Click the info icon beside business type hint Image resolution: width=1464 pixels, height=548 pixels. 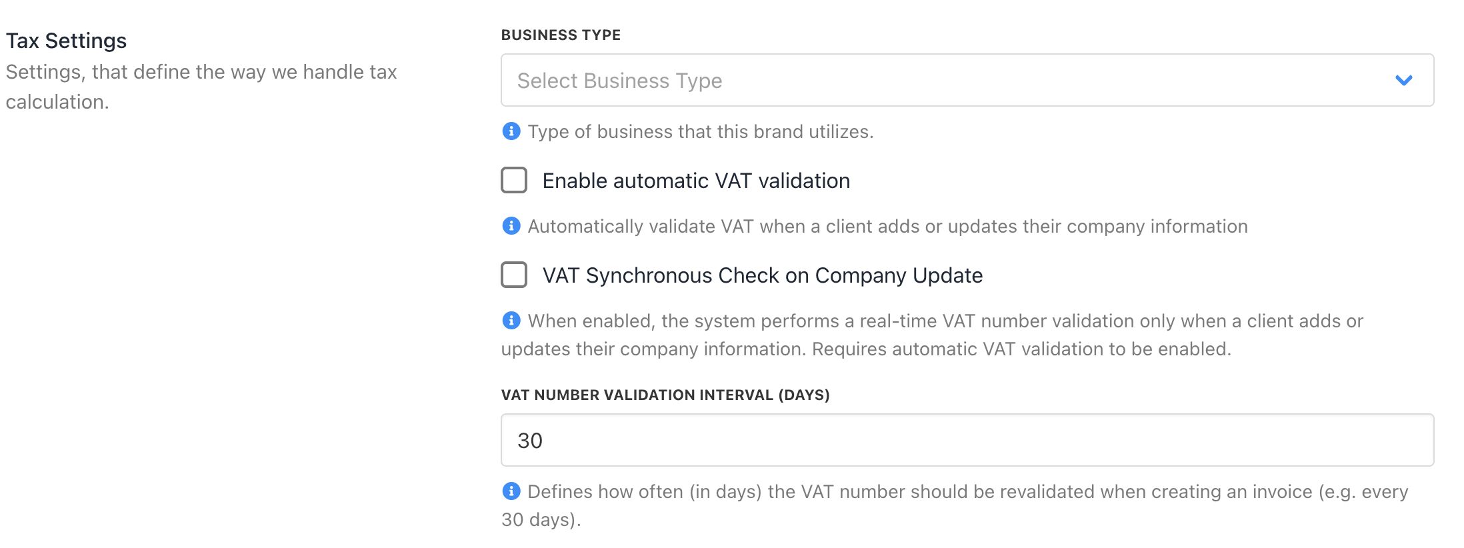511,131
